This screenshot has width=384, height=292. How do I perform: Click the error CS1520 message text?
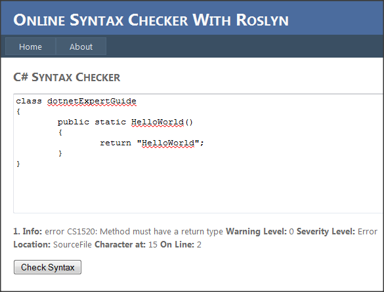(x=134, y=231)
